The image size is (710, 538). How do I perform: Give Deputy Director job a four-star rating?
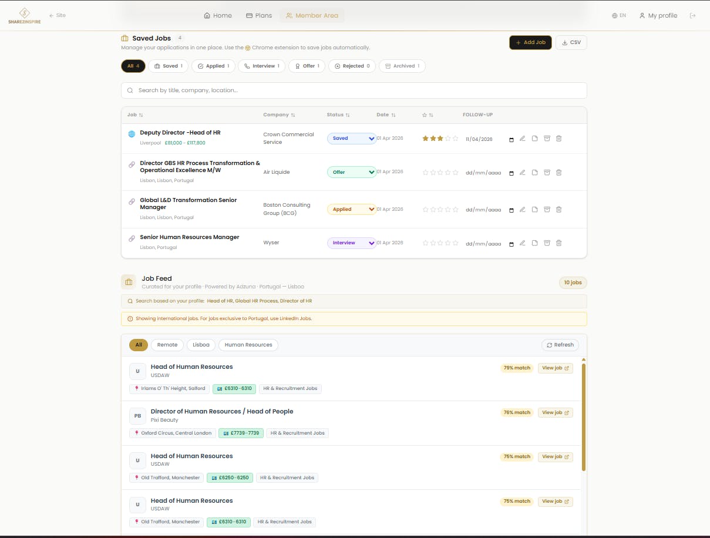pos(447,139)
